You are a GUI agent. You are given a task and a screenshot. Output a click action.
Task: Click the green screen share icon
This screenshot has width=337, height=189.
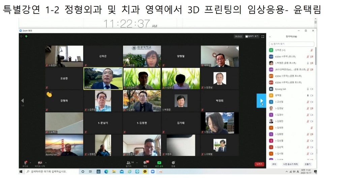point(159,163)
